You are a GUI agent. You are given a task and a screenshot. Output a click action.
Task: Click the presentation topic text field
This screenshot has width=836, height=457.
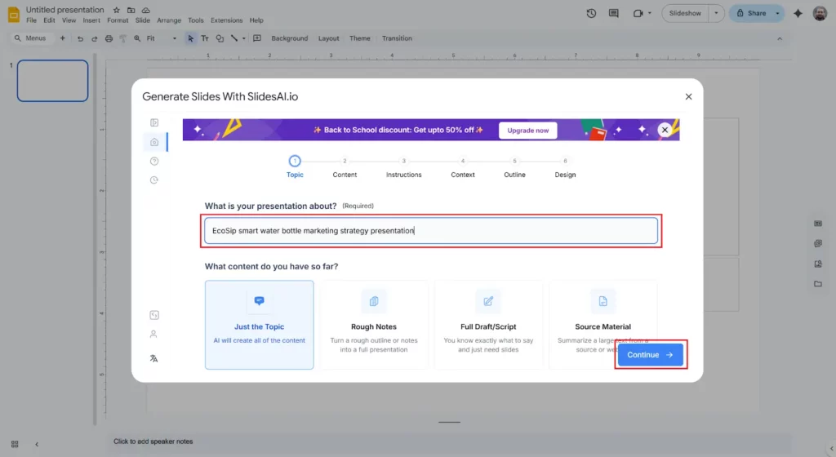(x=430, y=231)
